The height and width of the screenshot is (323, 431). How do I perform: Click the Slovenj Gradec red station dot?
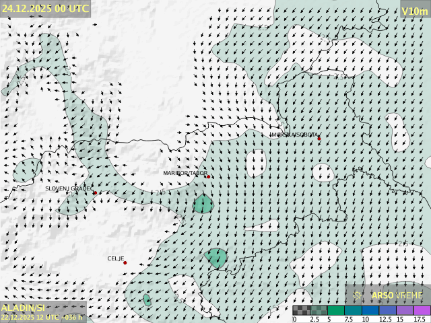[x=95, y=193]
